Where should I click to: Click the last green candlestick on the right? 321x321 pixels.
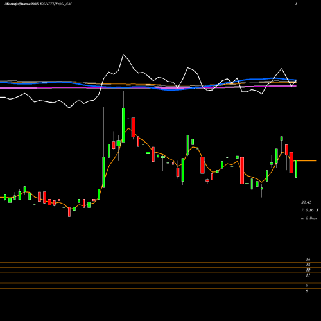296,169
